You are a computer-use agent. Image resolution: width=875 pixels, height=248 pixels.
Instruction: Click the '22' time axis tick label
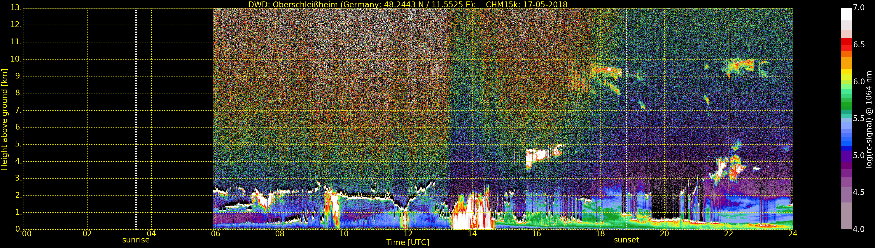(x=729, y=233)
